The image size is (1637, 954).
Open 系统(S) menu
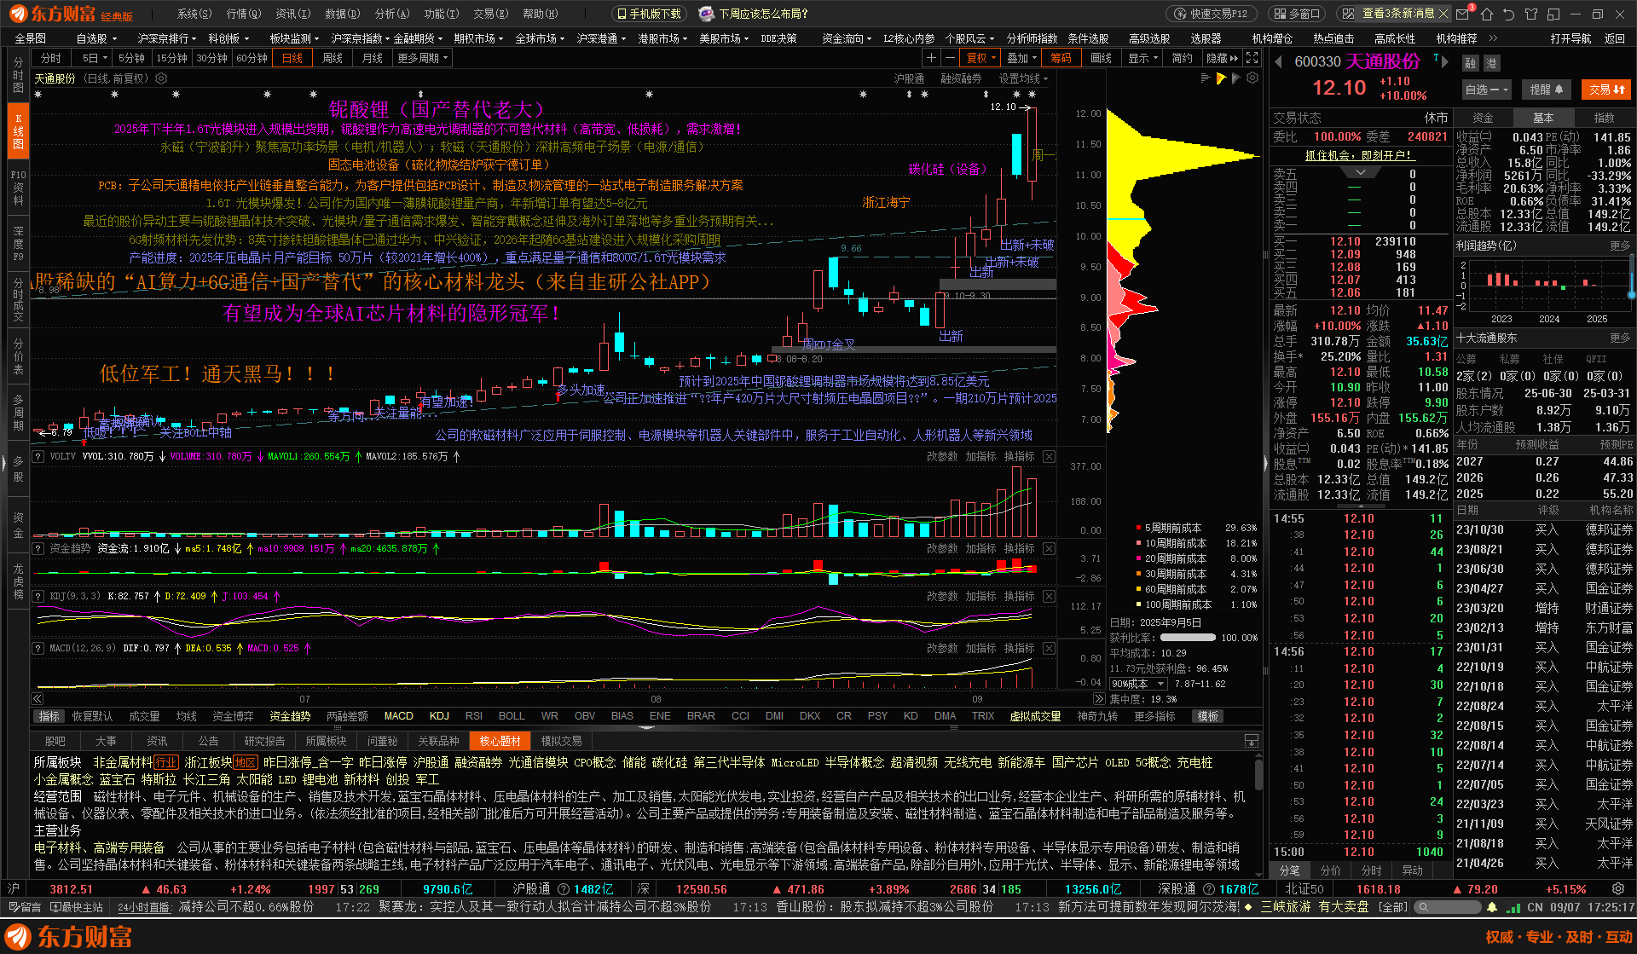[x=194, y=14]
